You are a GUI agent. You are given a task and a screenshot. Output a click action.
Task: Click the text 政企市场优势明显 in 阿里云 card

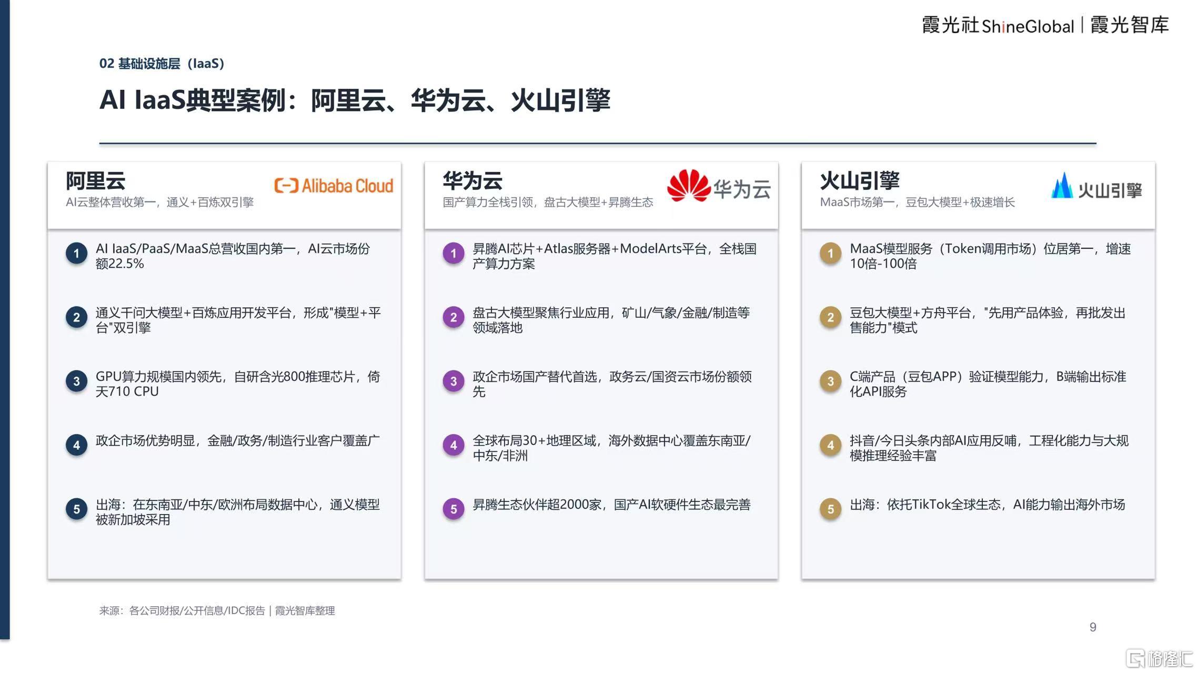click(237, 441)
